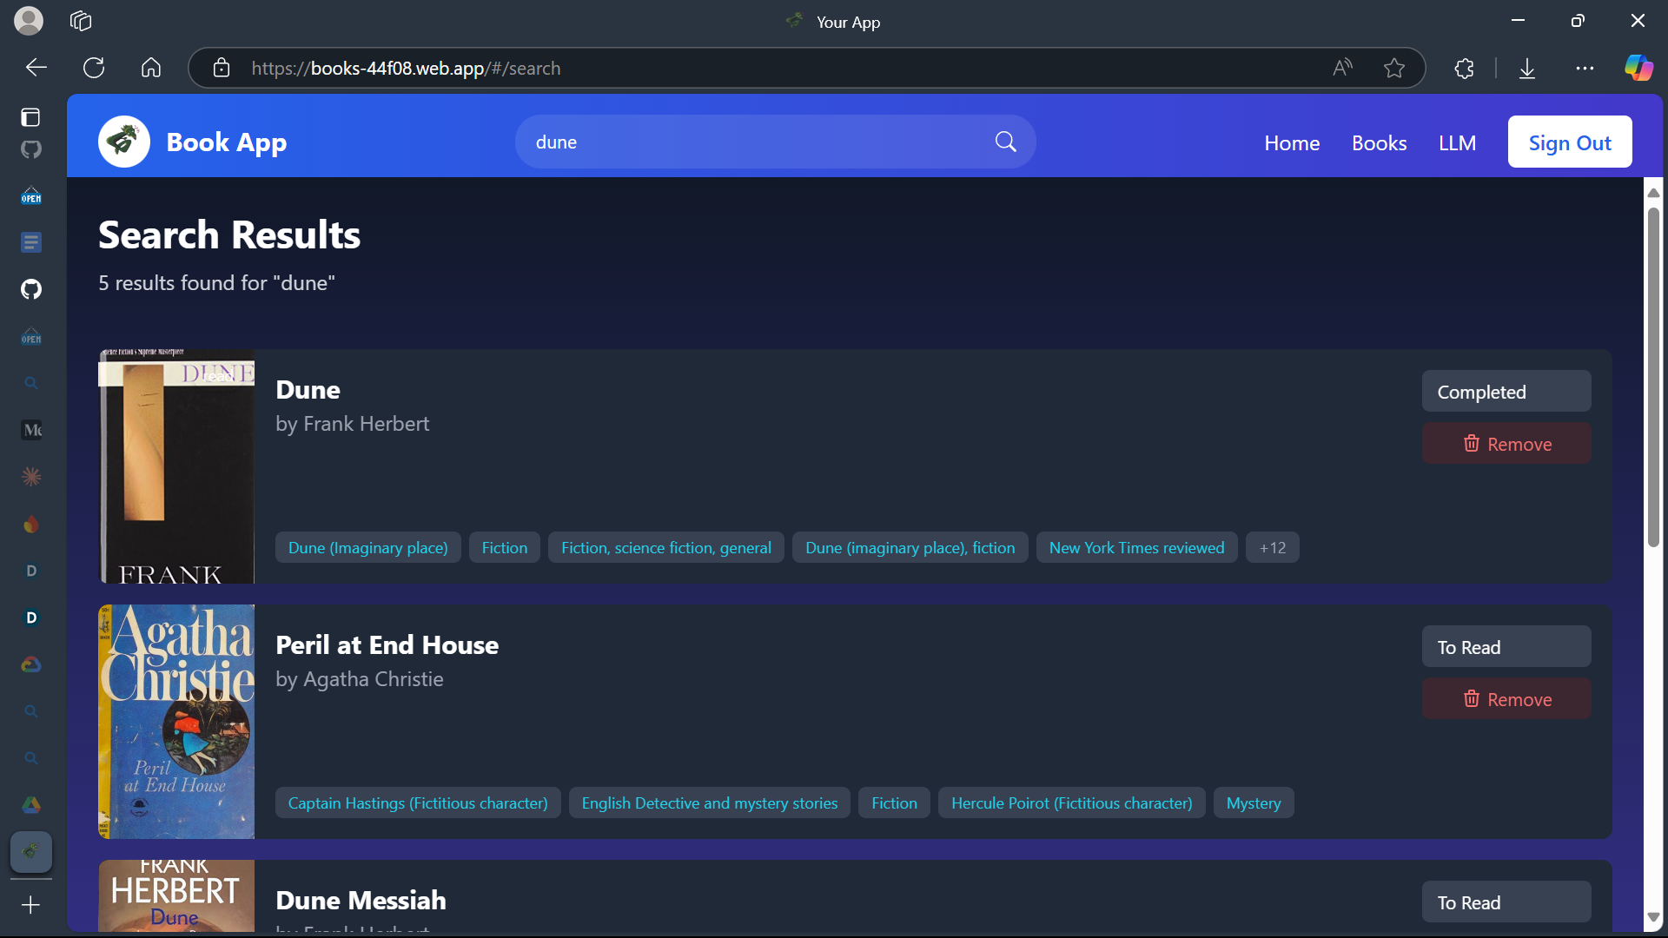Open browser downloads icon

coord(1526,68)
